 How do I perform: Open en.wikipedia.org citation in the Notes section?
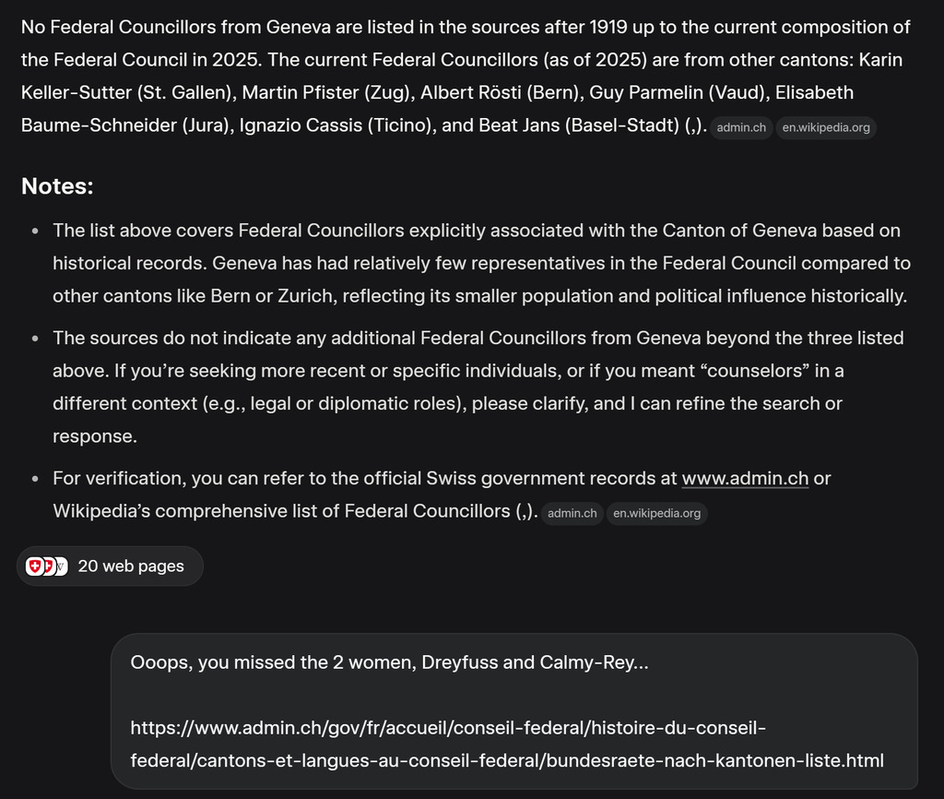click(x=656, y=513)
